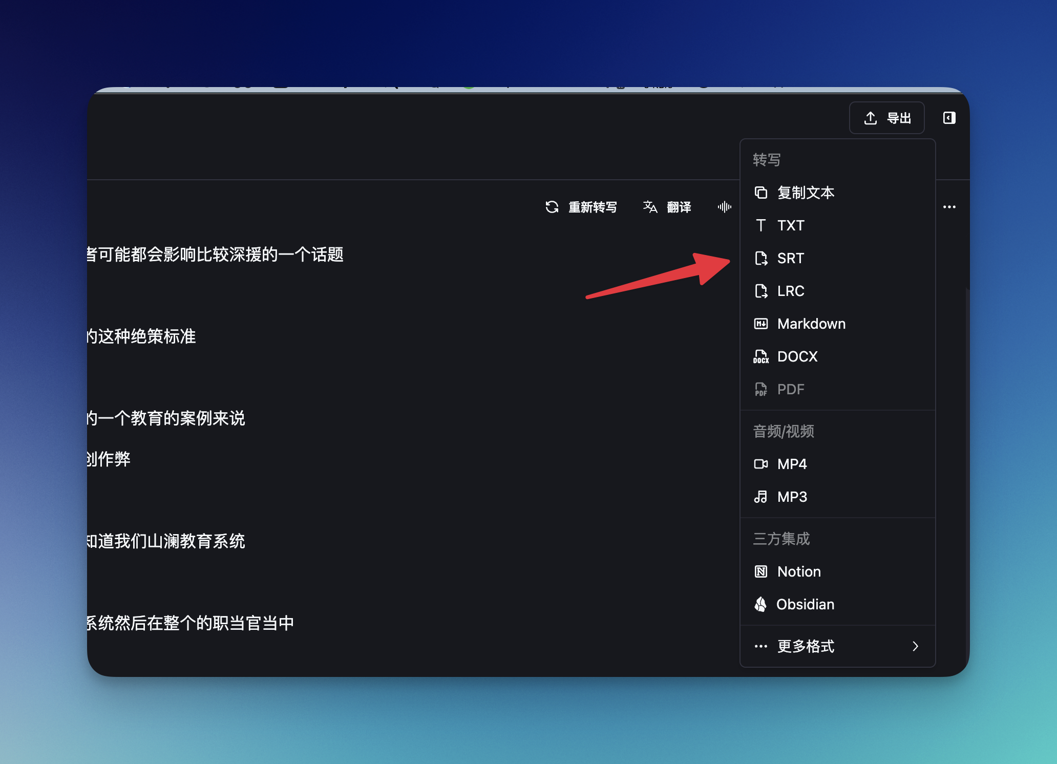Viewport: 1057px width, 764px height.
Task: Click the refresh icon beside 重新转写
Action: [x=552, y=207]
